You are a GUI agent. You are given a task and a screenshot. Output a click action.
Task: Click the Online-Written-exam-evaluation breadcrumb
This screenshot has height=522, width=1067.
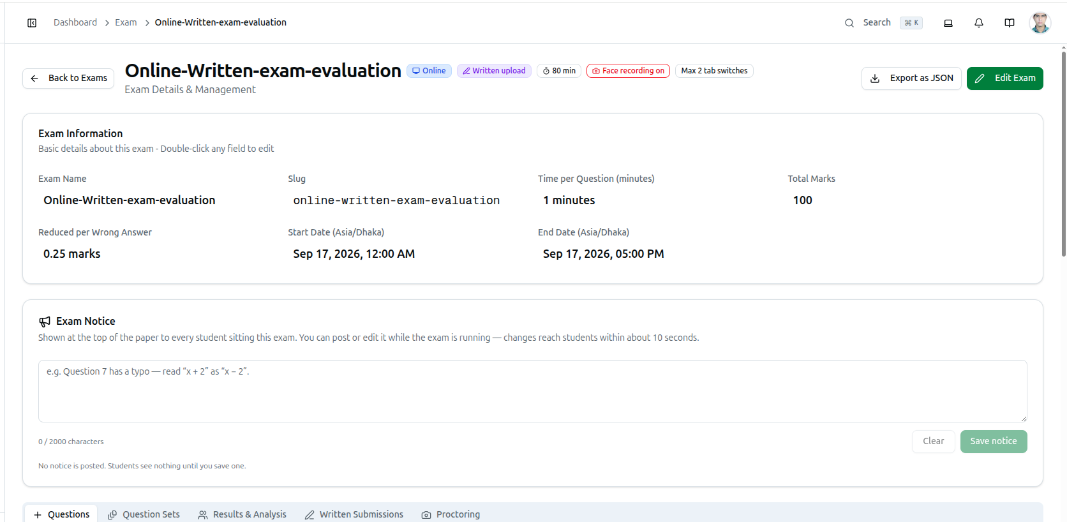pos(221,22)
